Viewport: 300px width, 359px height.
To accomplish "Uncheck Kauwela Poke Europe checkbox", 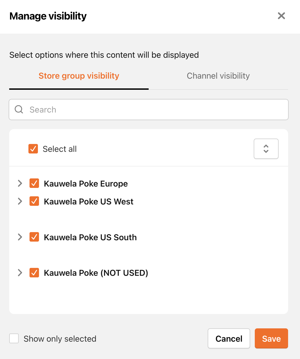I will pyautogui.click(x=34, y=183).
